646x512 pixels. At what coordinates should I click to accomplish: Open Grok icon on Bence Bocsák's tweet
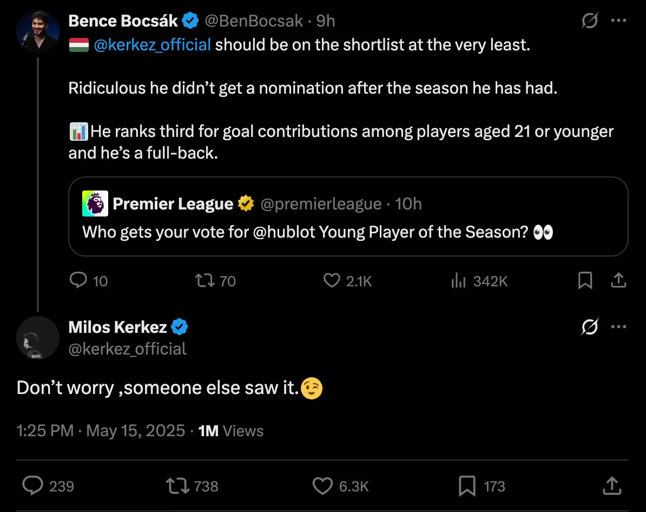tap(590, 21)
